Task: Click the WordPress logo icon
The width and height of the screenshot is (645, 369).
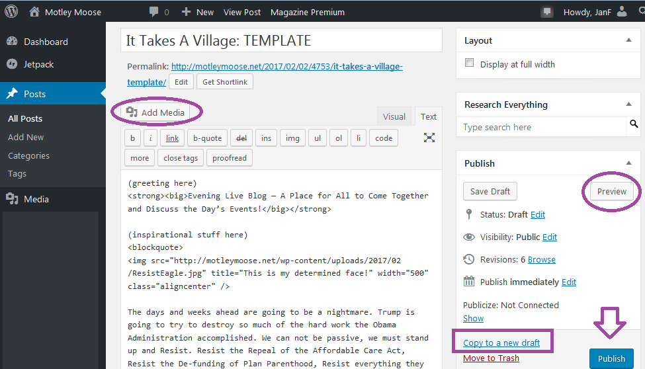Action: pyautogui.click(x=11, y=12)
